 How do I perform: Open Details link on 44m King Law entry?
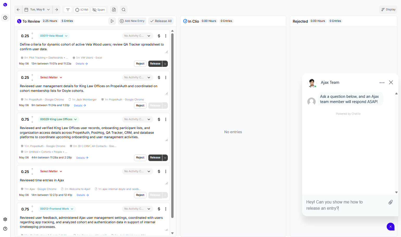point(82,158)
